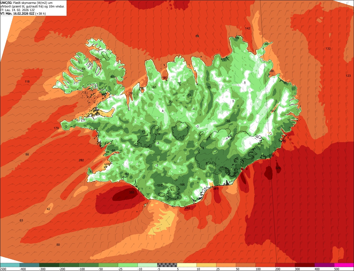Screen dimensions: 354x271
Task: Click the initial time line 'IT: Lau. 14. 02. 2026 12Z'
Action: coord(17,10)
